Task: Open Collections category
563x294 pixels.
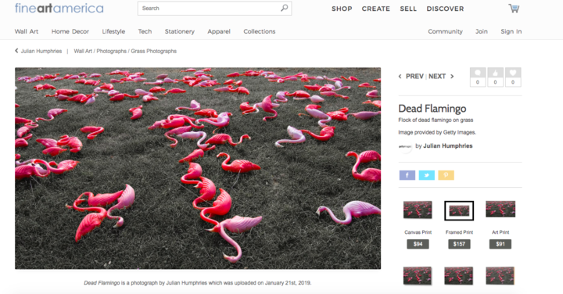Action: click(260, 31)
